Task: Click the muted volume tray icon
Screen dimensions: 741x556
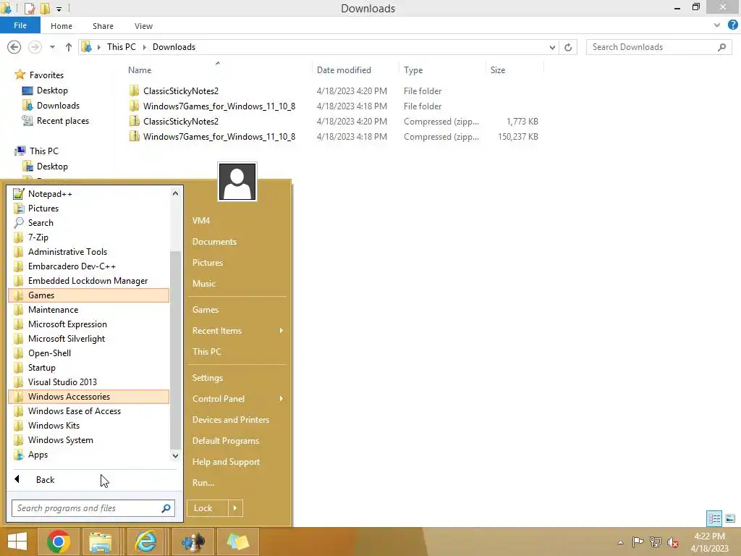Action: pos(673,542)
